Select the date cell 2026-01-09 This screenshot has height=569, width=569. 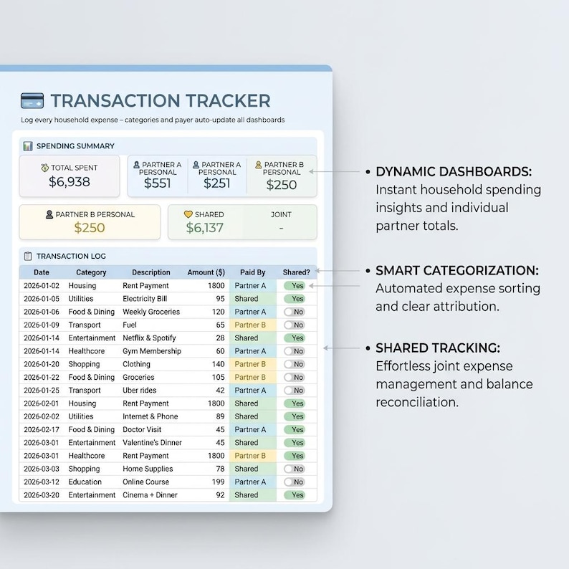pos(42,325)
